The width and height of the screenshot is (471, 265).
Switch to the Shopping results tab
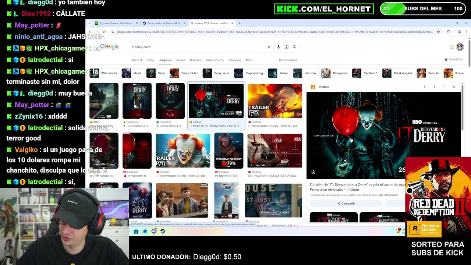pyautogui.click(x=235, y=60)
